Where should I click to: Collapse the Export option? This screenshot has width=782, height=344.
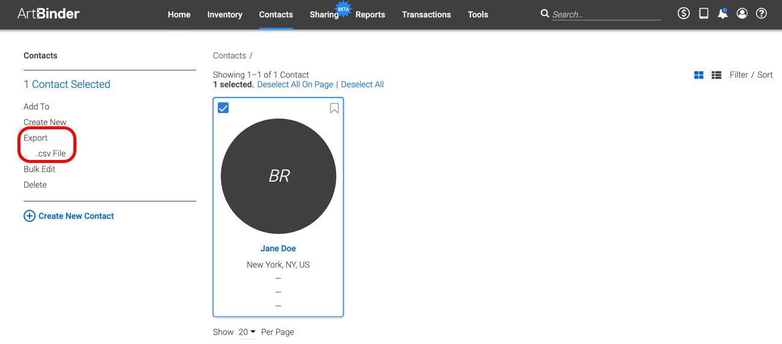[35, 138]
